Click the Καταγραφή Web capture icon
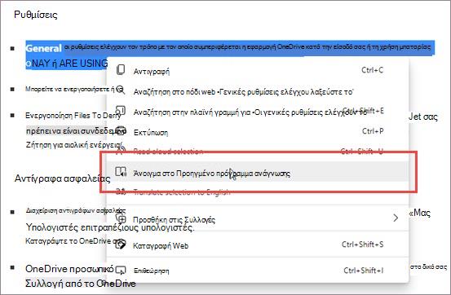 click(x=121, y=244)
